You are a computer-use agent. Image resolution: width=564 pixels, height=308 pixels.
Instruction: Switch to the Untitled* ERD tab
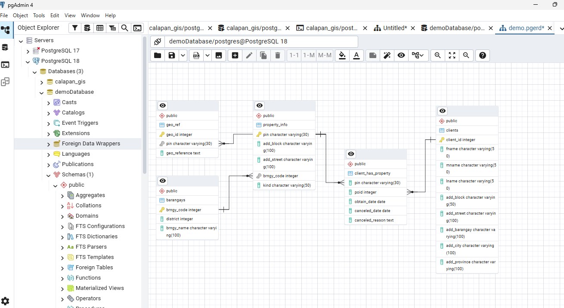click(x=395, y=28)
